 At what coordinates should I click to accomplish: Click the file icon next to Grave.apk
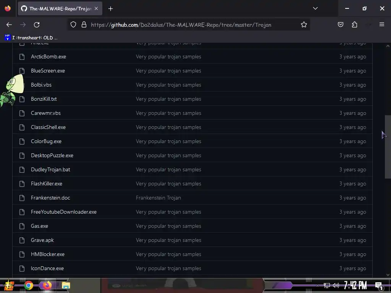point(22,240)
